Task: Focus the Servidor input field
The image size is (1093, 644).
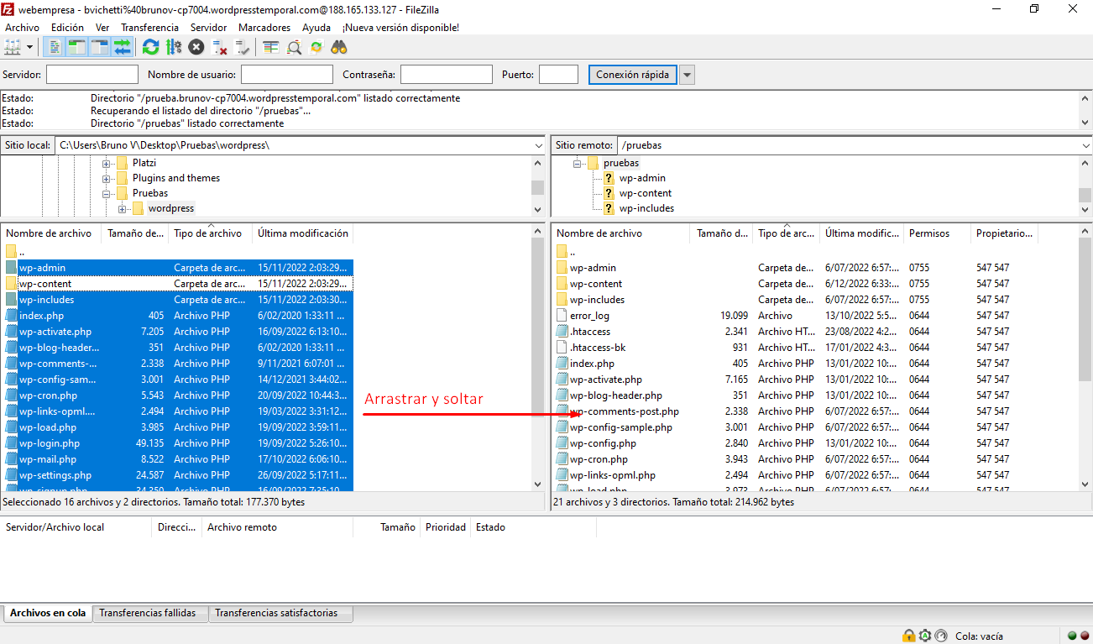Action: pos(92,75)
